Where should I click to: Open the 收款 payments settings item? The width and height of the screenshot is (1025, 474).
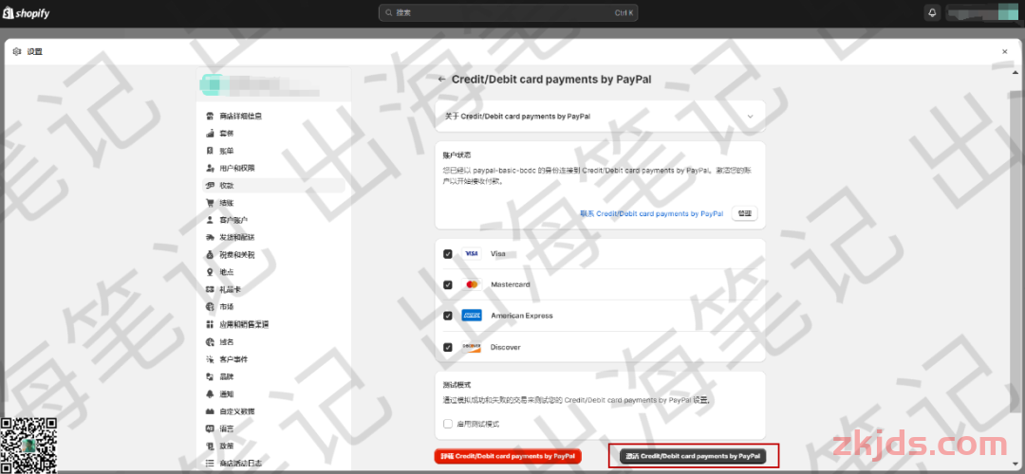tap(274, 186)
